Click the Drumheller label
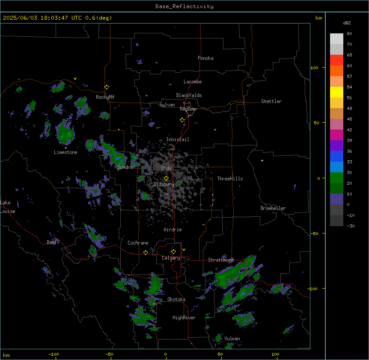 (x=273, y=208)
